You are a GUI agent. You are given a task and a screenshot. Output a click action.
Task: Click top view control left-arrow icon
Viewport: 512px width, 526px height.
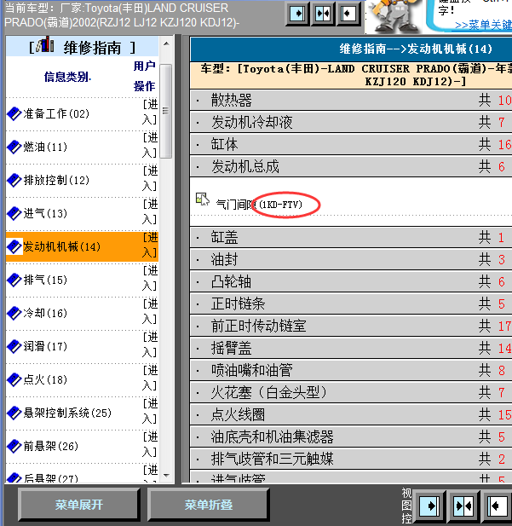(348, 14)
